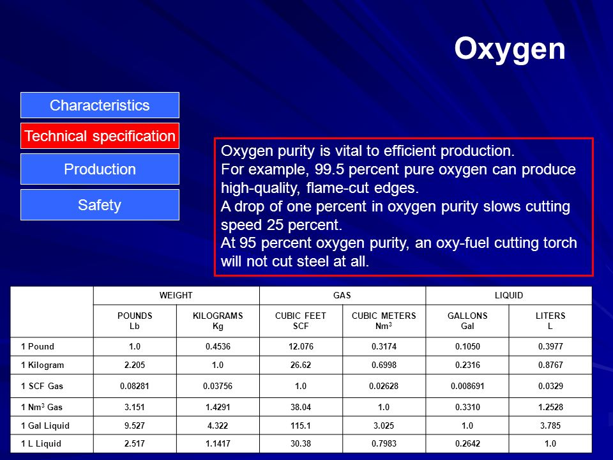Click the 1.2528 cell
613x460 pixels.
(x=550, y=407)
